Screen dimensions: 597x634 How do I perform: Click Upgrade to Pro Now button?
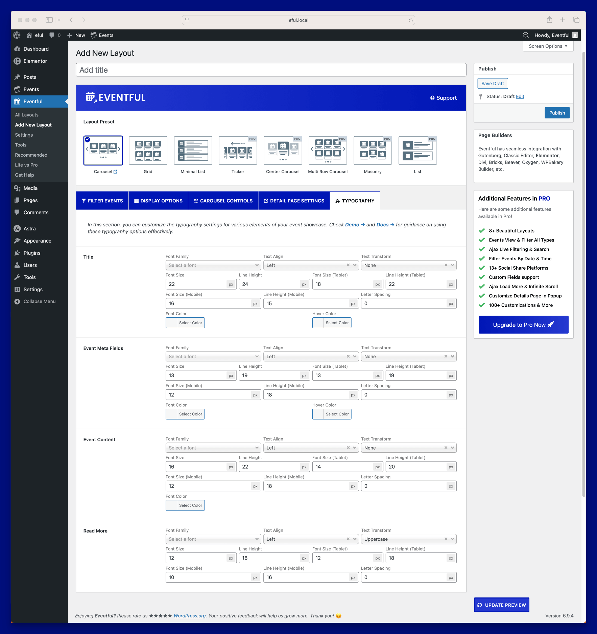pyautogui.click(x=523, y=325)
